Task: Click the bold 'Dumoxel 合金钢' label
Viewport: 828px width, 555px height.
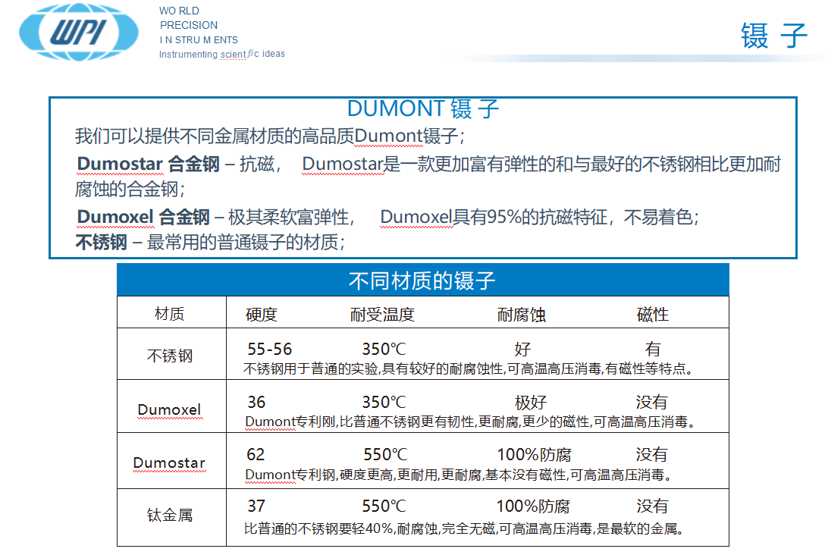Action: point(143,217)
